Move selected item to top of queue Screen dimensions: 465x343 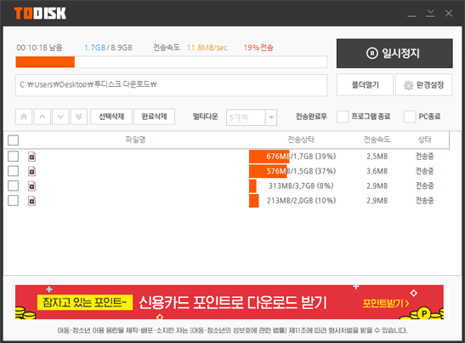[24, 117]
